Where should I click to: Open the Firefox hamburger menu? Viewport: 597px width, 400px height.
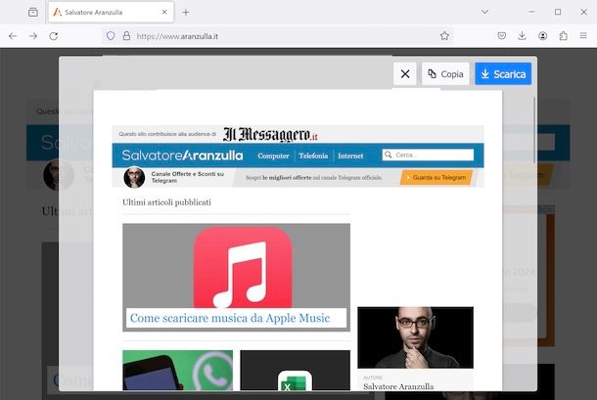[x=583, y=36]
